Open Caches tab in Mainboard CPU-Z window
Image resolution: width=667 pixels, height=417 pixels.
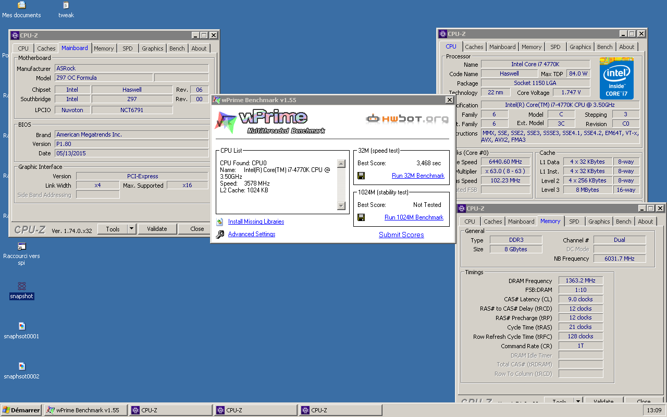click(x=46, y=48)
